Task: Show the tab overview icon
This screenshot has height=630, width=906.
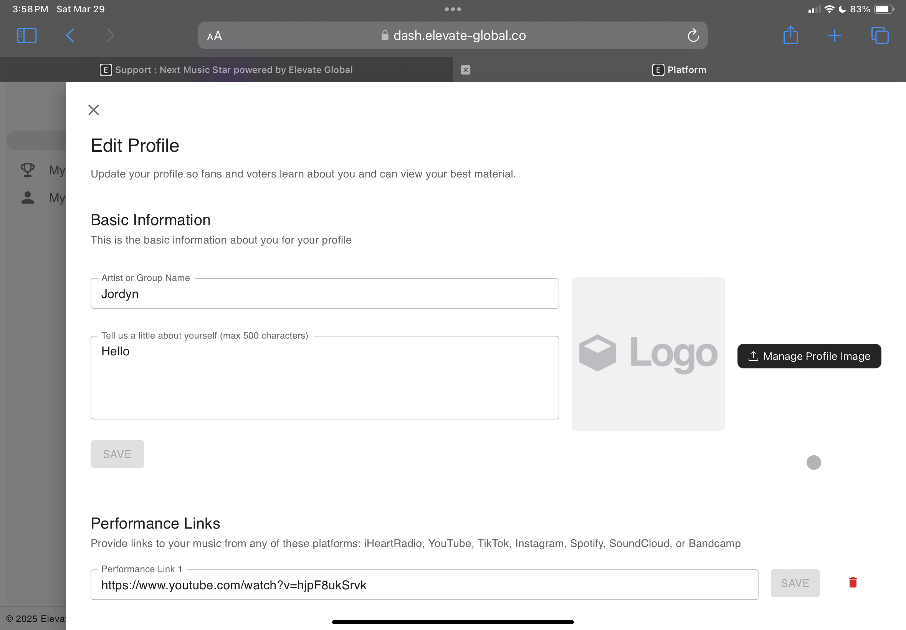Action: (x=880, y=35)
